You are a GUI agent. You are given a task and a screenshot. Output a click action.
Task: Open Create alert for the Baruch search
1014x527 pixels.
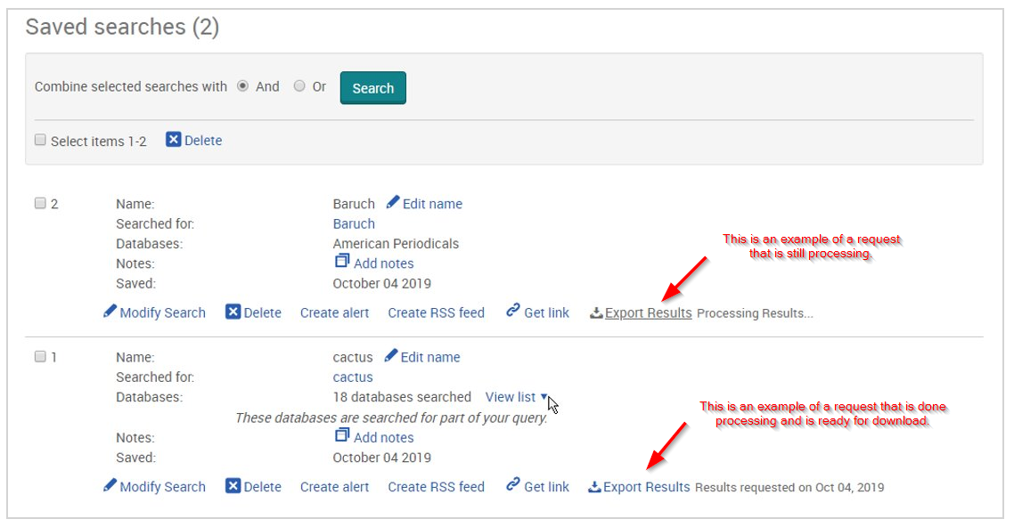(x=334, y=312)
